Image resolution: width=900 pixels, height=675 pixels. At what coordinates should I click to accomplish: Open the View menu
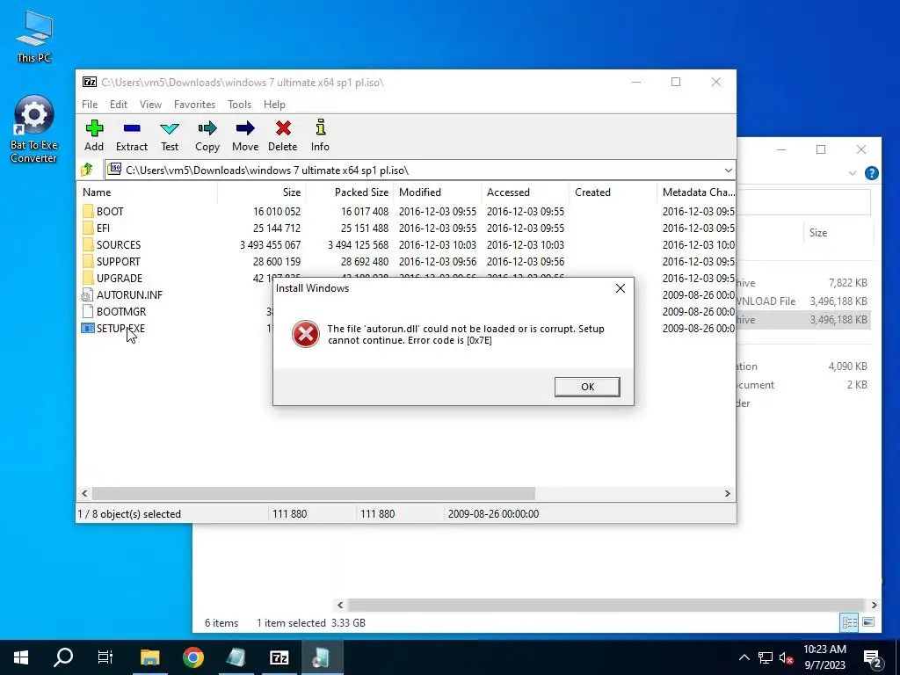pyautogui.click(x=150, y=105)
